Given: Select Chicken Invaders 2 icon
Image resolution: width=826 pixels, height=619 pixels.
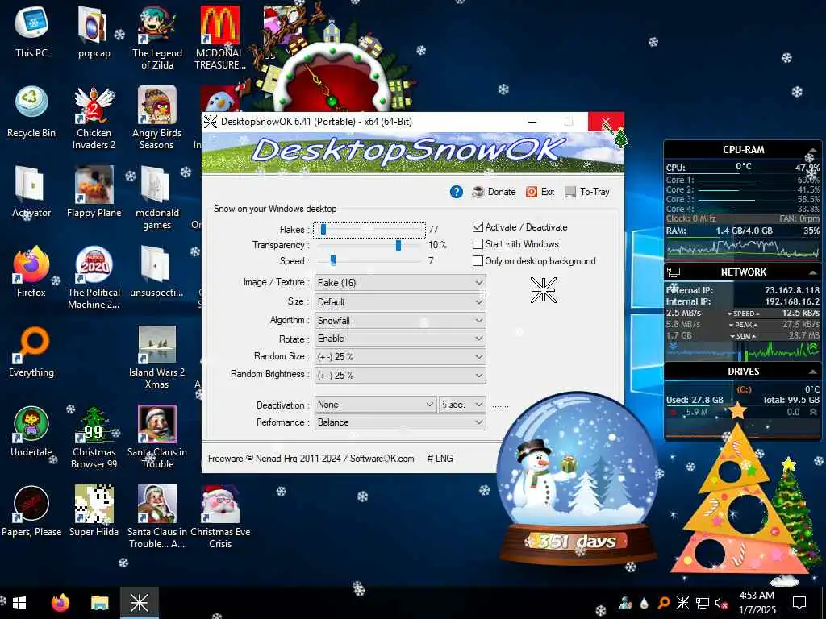Looking at the screenshot, I should (x=94, y=118).
